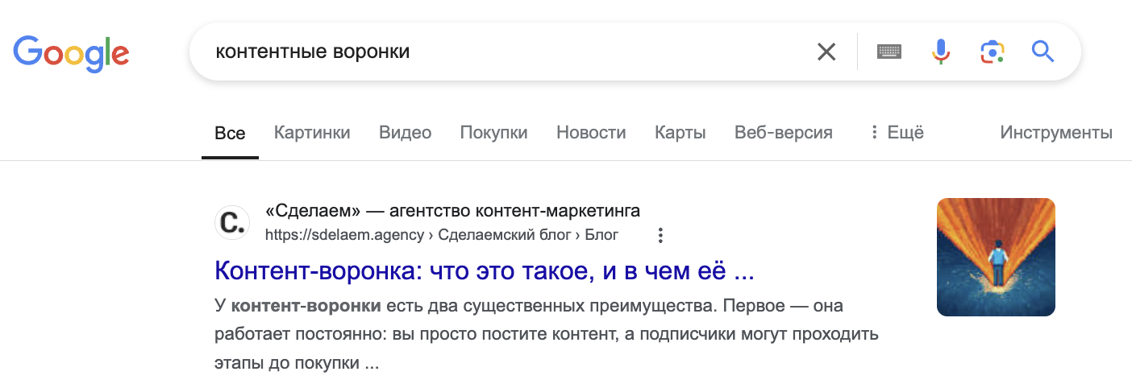This screenshot has width=1132, height=388.
Task: Expand the Ещё more options menu
Action: point(897,132)
